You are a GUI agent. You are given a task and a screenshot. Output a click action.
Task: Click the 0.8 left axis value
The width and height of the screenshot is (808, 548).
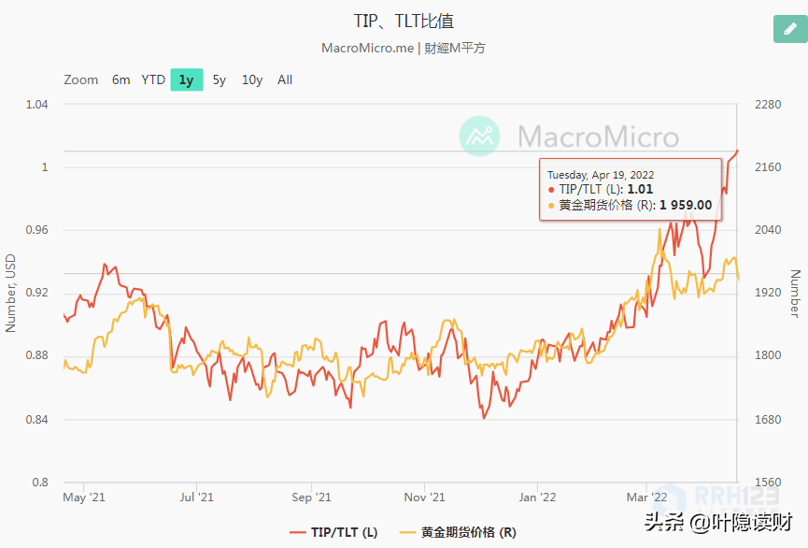39,483
